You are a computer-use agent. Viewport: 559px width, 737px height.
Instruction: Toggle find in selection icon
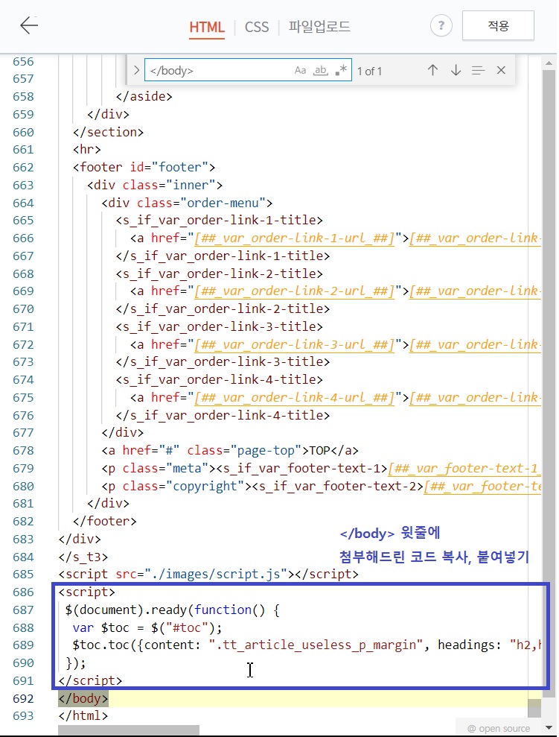pos(479,71)
